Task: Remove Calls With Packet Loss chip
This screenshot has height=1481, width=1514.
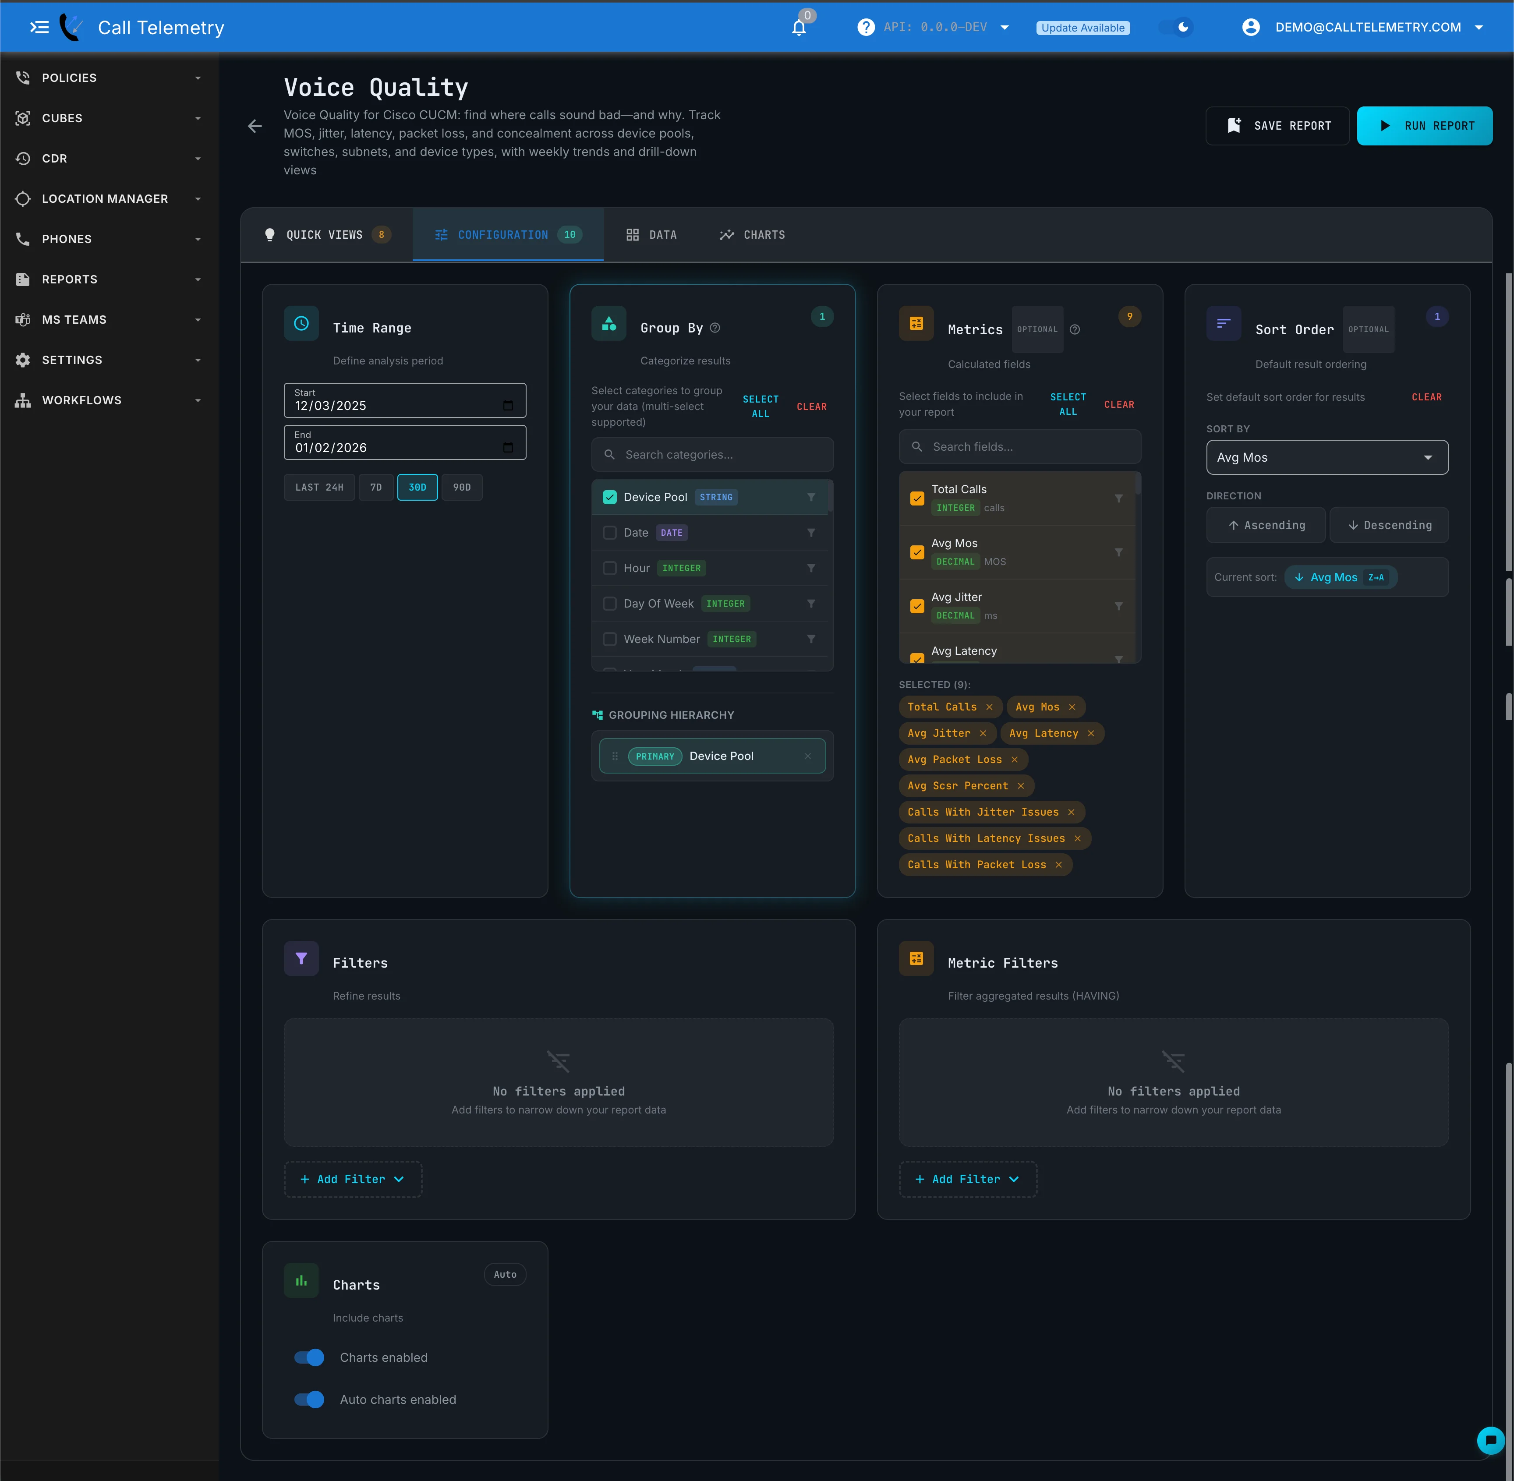Action: [x=1058, y=865]
